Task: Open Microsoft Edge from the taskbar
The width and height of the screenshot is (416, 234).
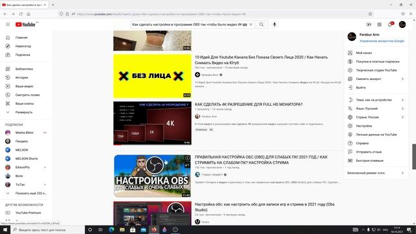Action: tap(111, 229)
